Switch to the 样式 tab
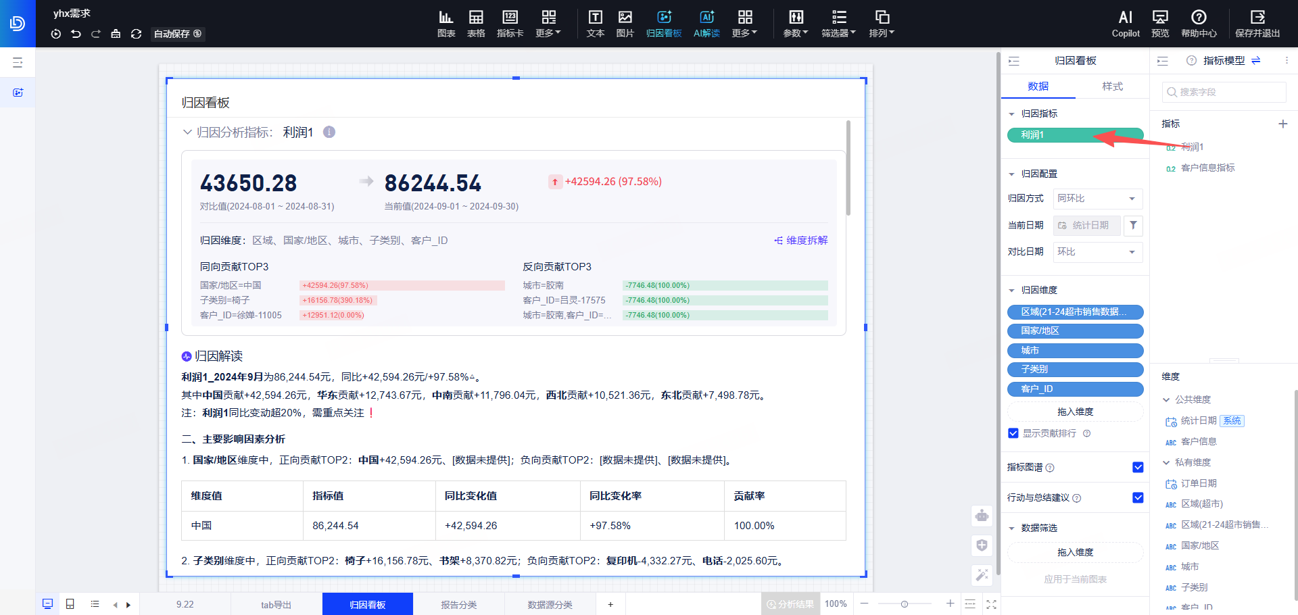The image size is (1298, 615). 1112,86
